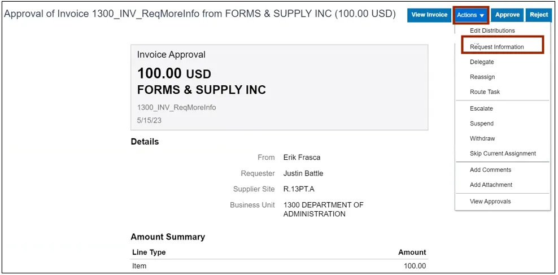Click the invoice number 1300_INV_ReqMoreInfo

tap(176, 107)
